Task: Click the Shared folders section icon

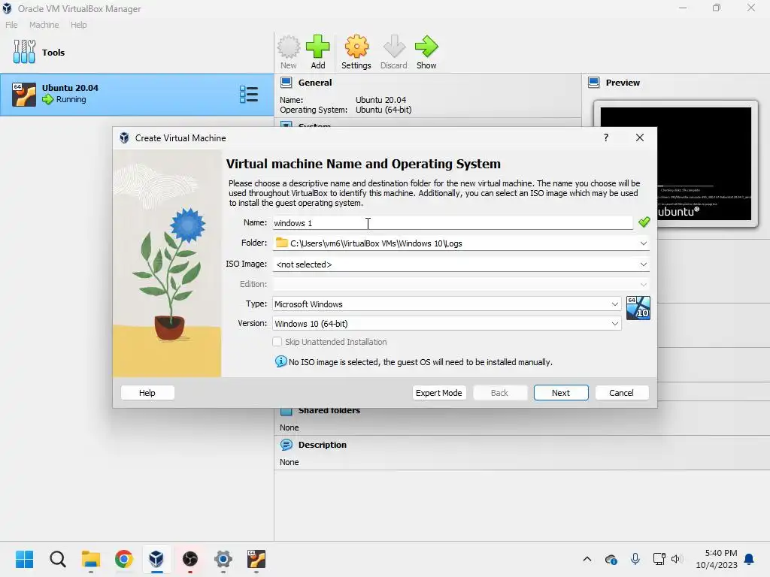Action: coord(286,411)
